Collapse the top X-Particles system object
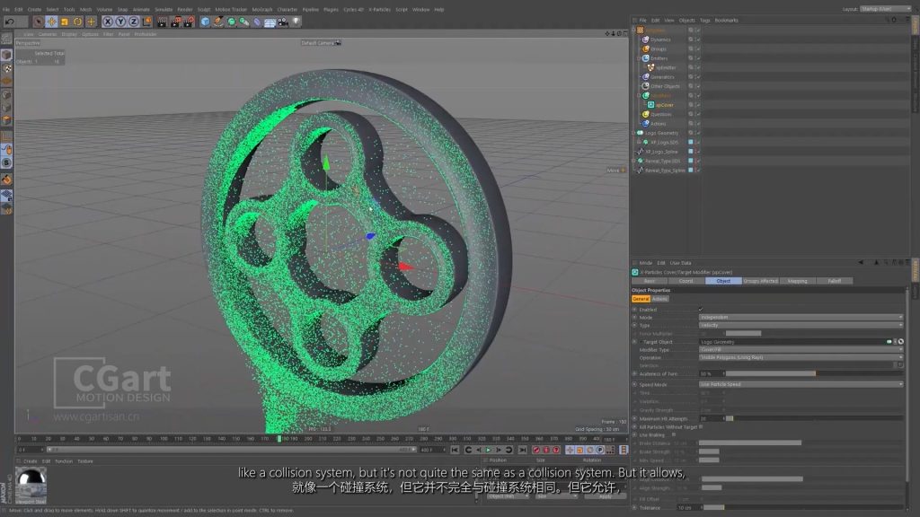Screen dimensions: 920x517 tap(633, 30)
